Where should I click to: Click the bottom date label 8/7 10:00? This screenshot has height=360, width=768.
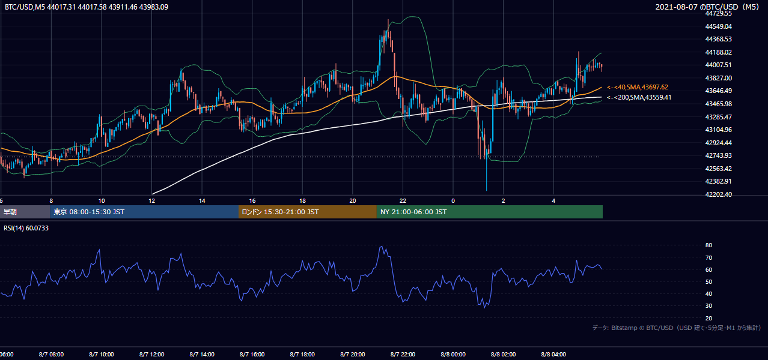pos(102,355)
